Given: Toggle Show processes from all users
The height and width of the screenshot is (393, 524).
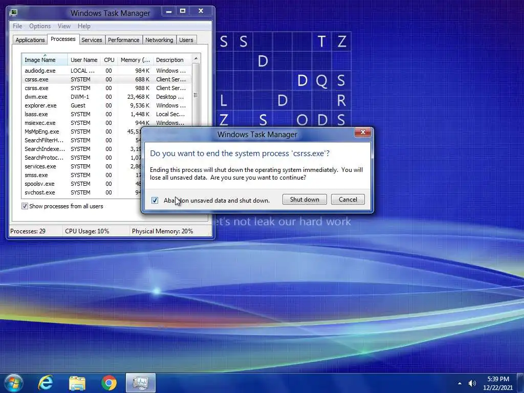Looking at the screenshot, I should [x=25, y=206].
